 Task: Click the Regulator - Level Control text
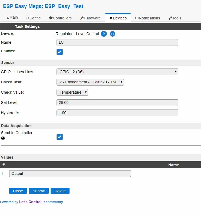click(77, 34)
